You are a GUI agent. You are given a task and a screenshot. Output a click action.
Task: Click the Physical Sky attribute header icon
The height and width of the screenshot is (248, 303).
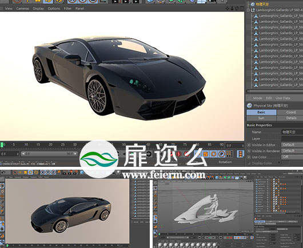(249, 106)
